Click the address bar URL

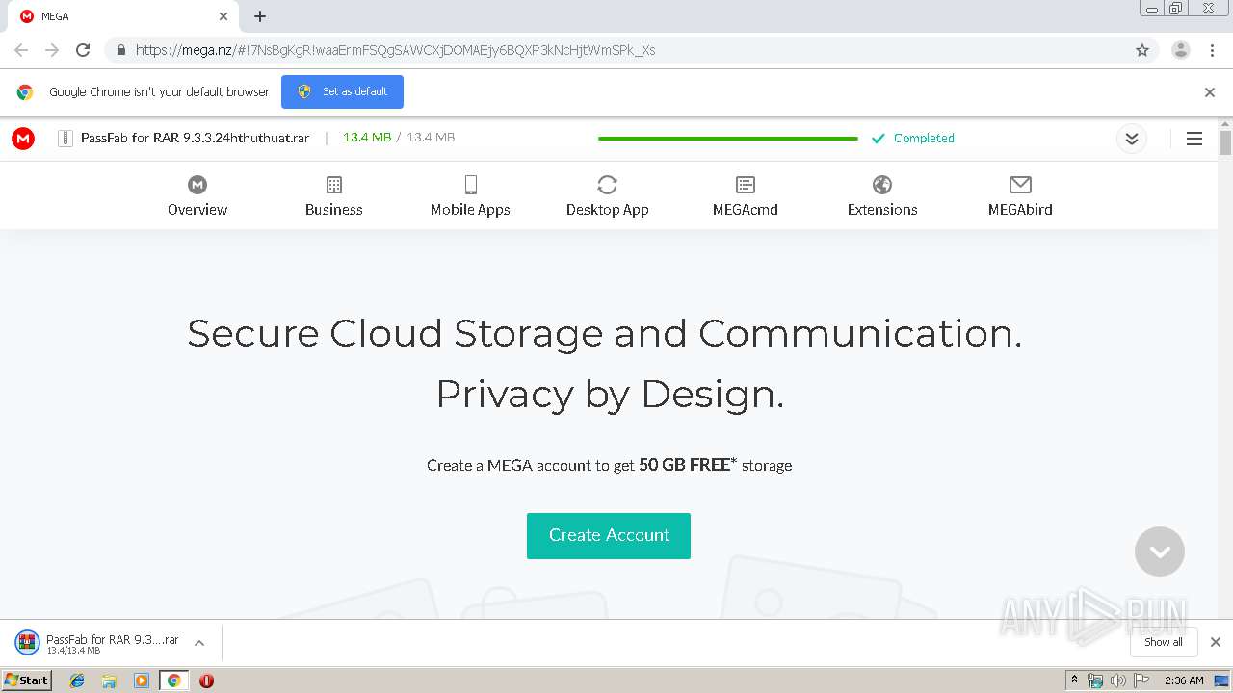tap(395, 50)
